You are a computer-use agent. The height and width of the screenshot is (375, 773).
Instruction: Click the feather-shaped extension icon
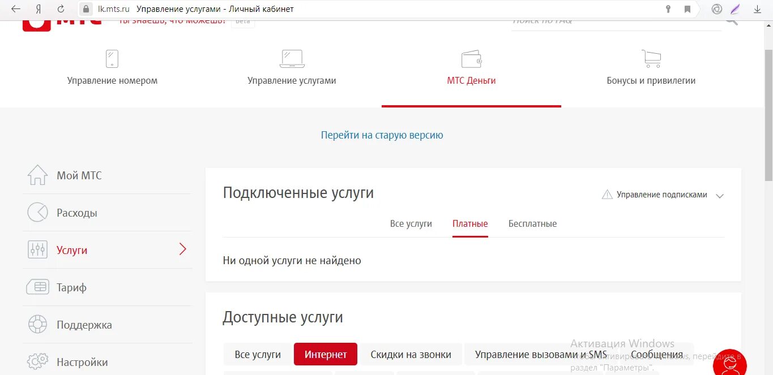[735, 9]
